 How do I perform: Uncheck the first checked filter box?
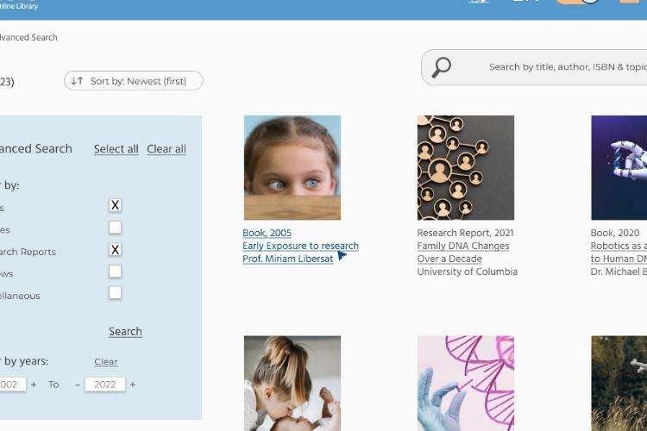coord(115,205)
